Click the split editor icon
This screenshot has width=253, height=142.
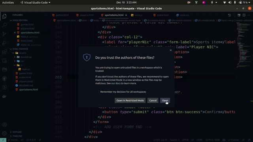(x=244, y=15)
